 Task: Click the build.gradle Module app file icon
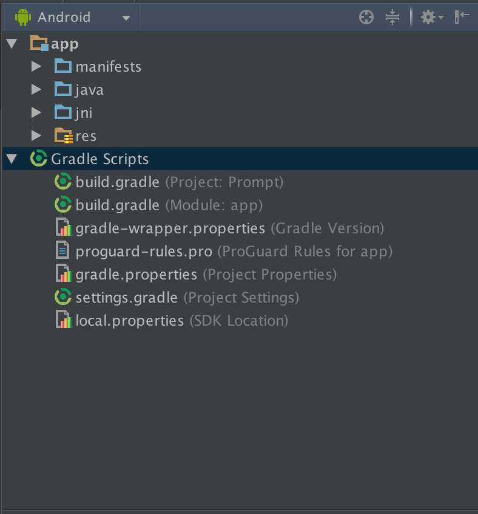(63, 205)
